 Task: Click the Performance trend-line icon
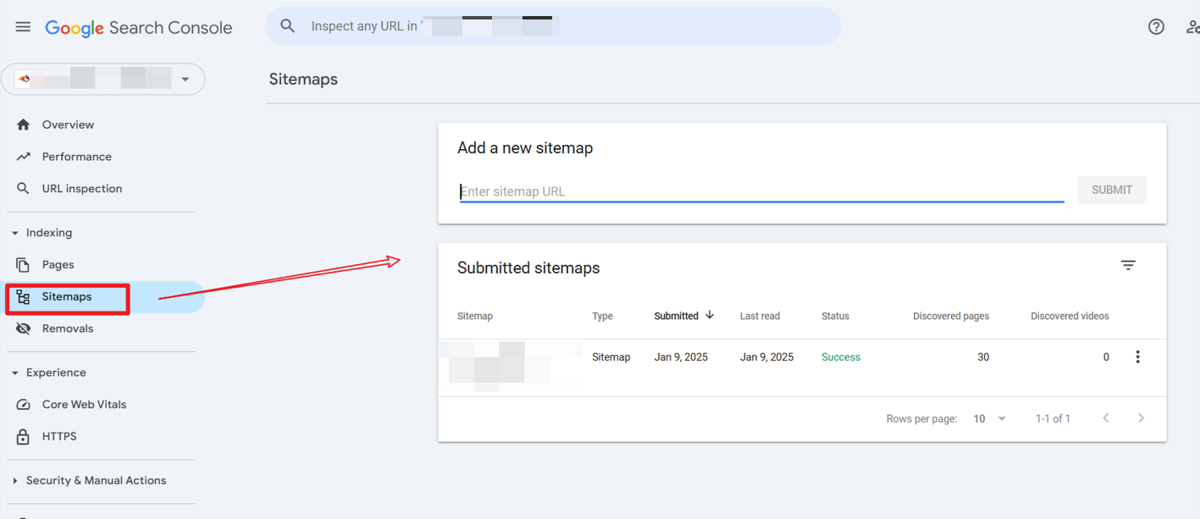pos(23,157)
